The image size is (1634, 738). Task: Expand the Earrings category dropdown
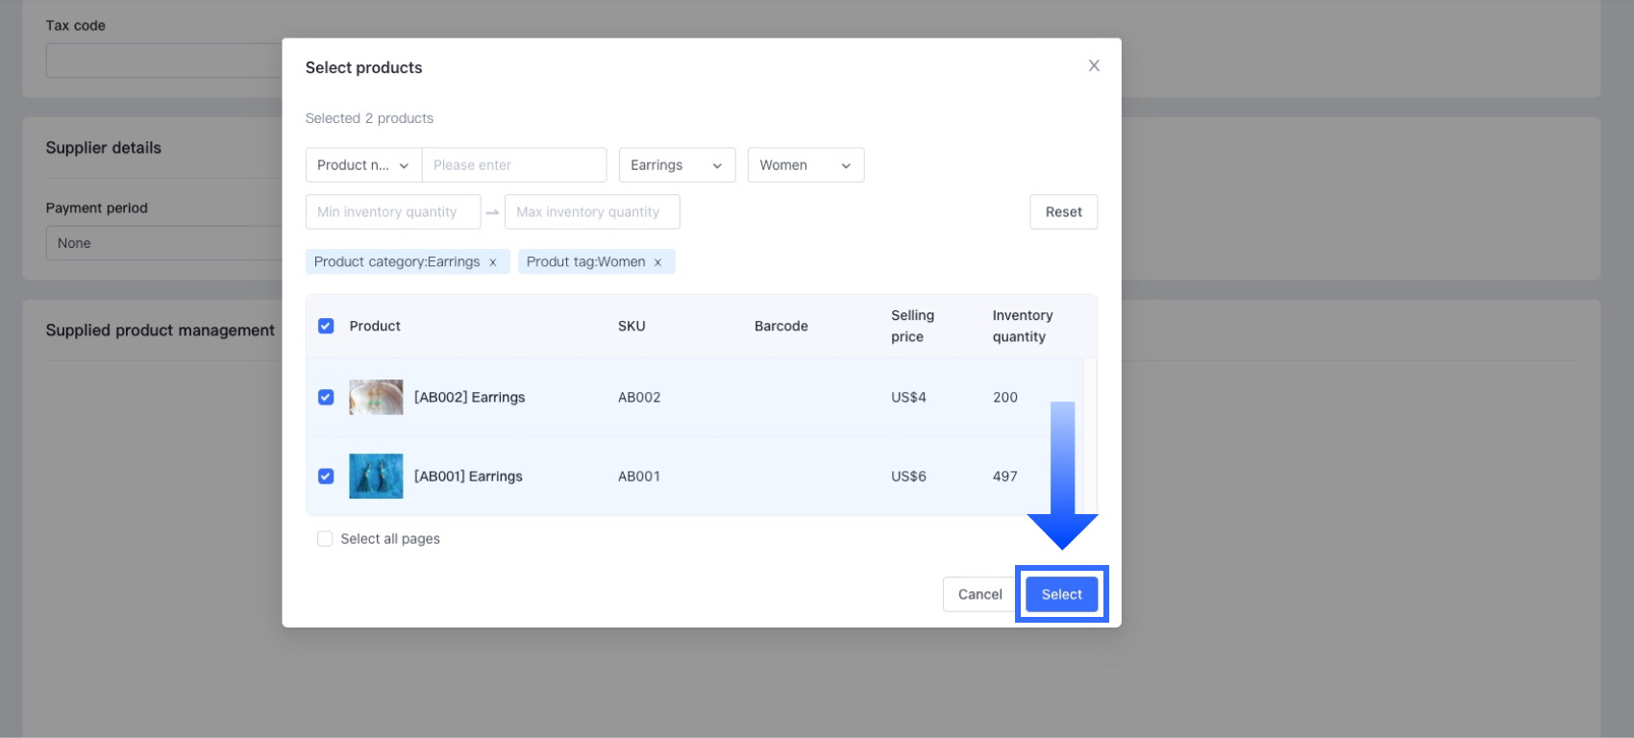pyautogui.click(x=677, y=165)
